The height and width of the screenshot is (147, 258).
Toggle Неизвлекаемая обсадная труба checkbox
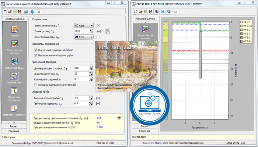pyautogui.click(x=36, y=55)
